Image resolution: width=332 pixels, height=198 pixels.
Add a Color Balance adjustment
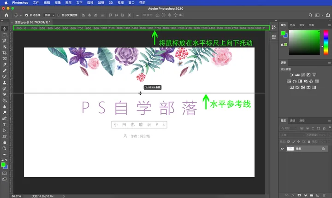(295, 81)
